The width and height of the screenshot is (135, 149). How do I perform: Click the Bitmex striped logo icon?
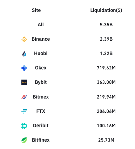tap(24, 97)
